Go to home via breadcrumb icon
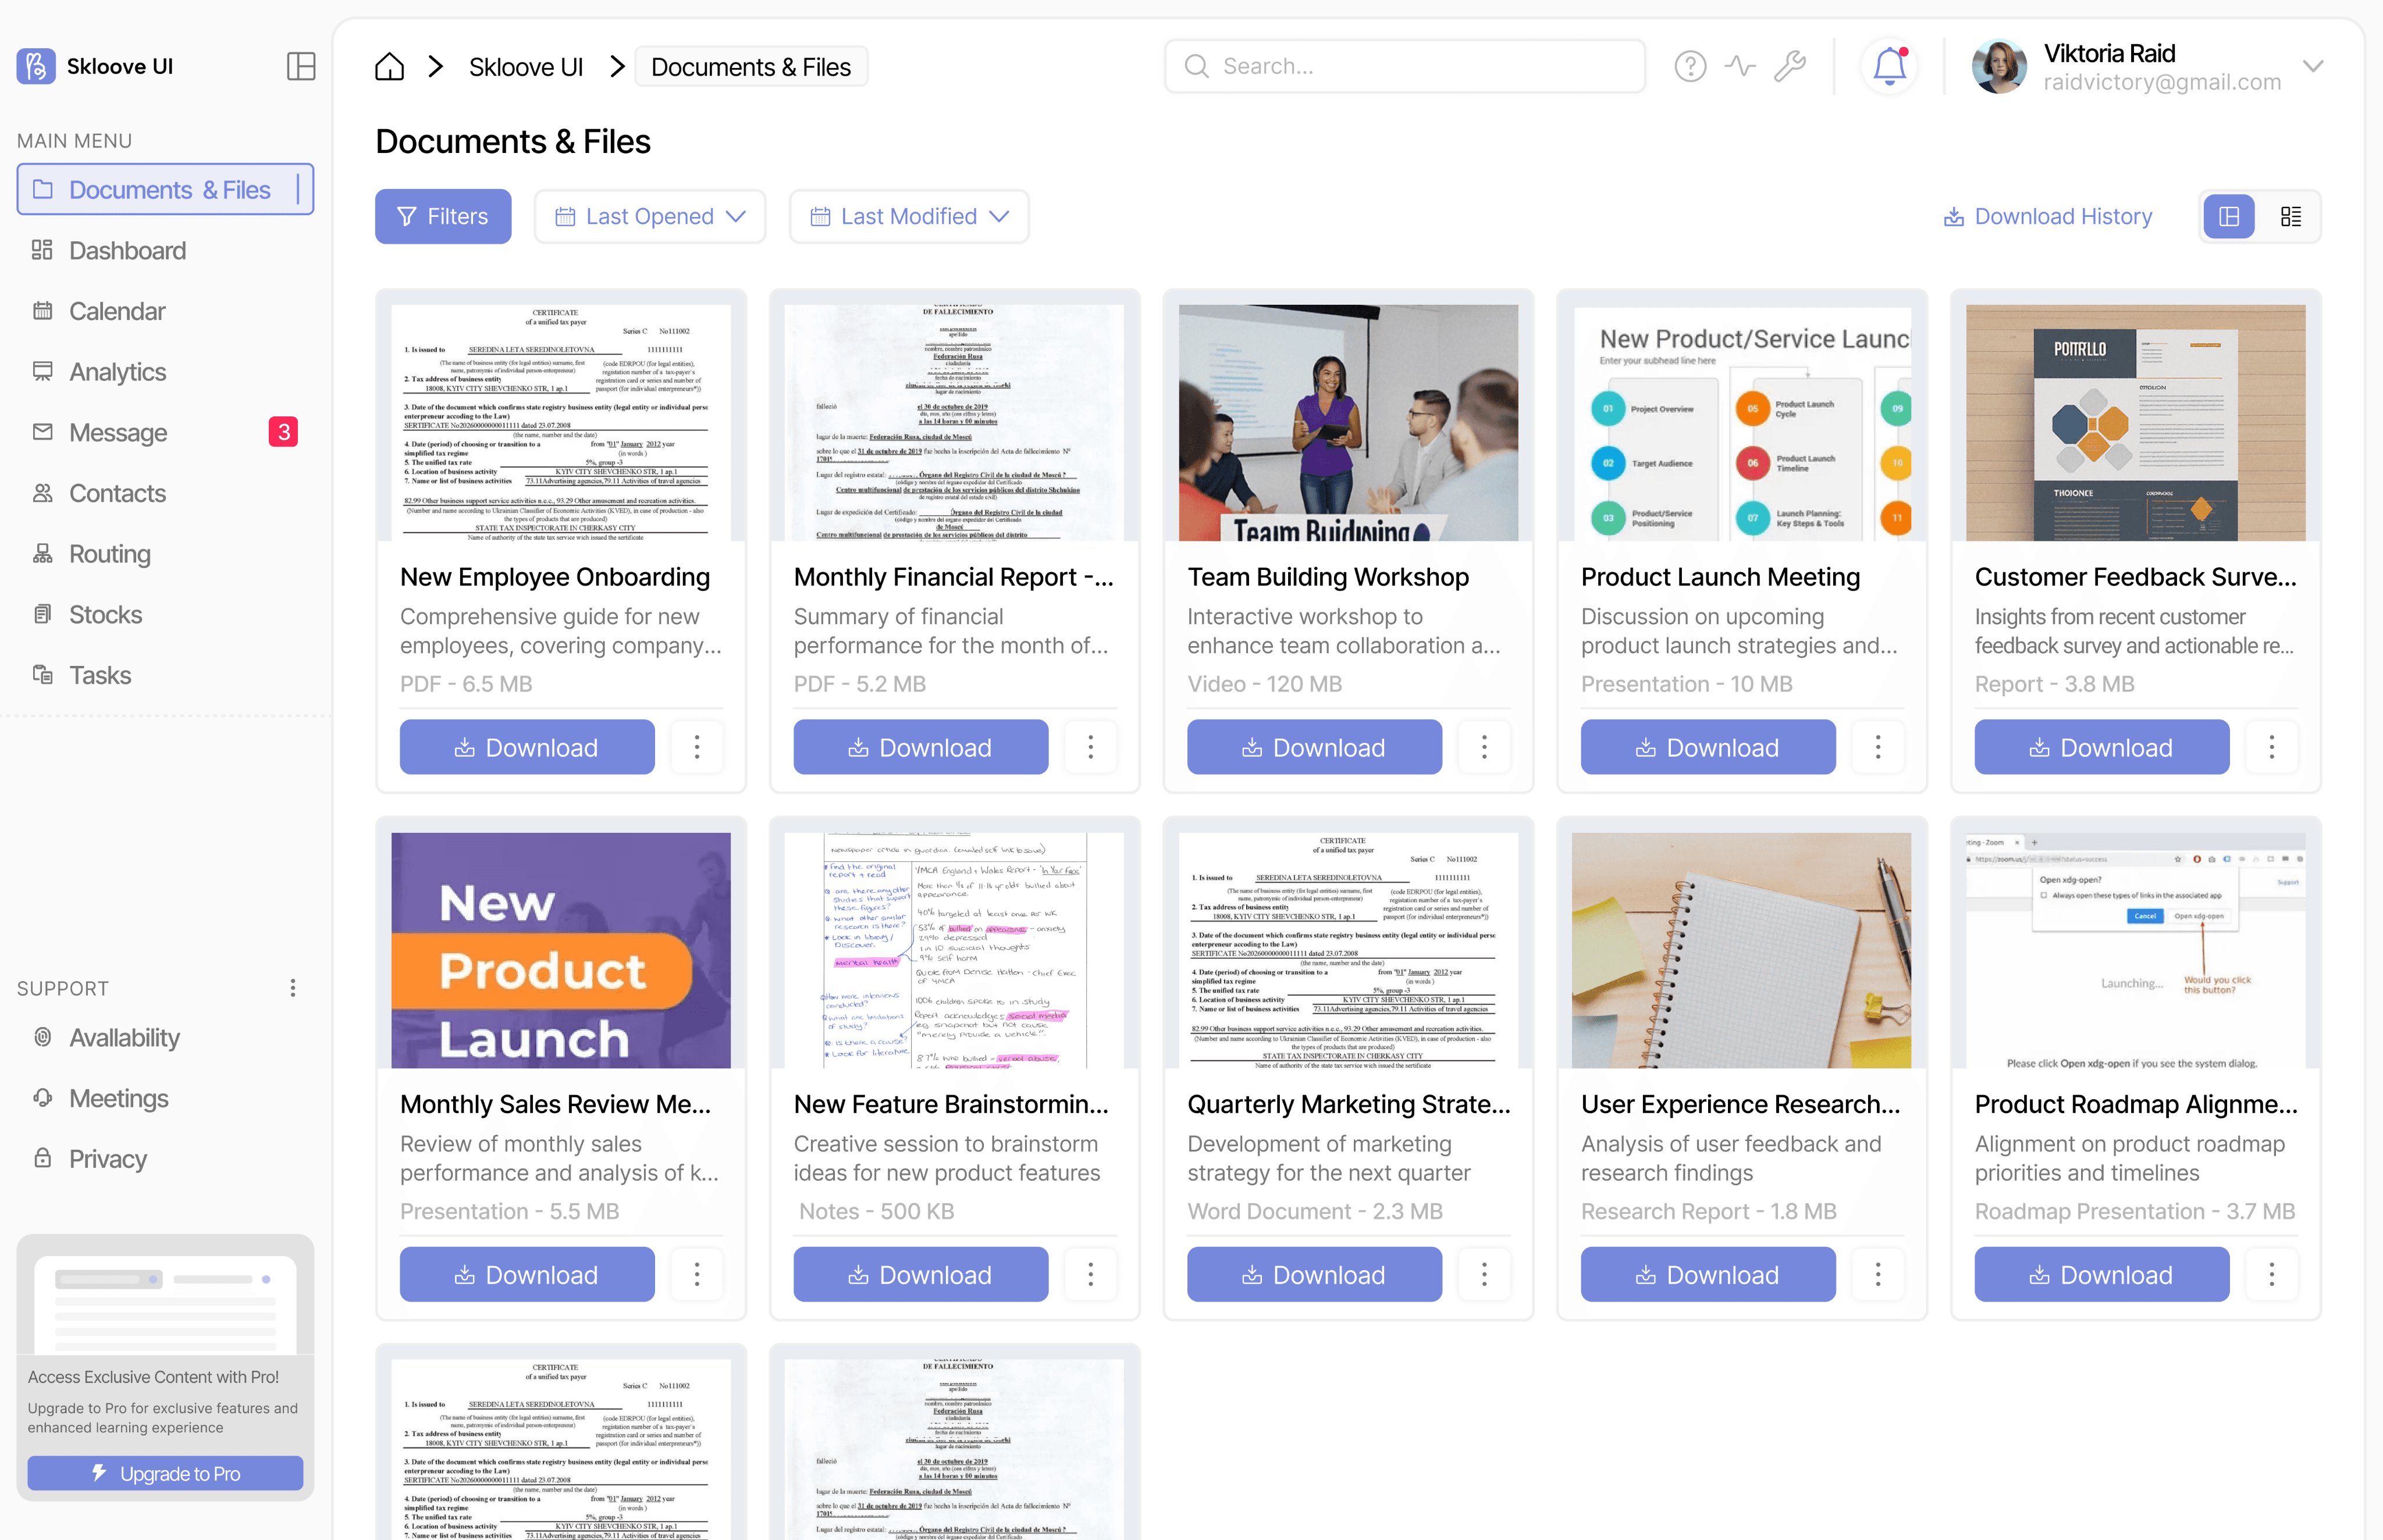This screenshot has height=1540, width=2383. point(389,67)
